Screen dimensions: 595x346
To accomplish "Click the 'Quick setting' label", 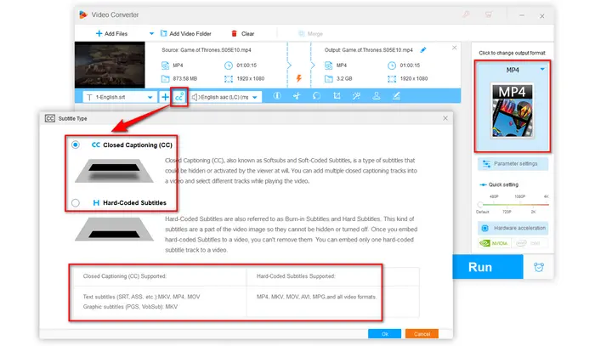I will click(x=503, y=184).
